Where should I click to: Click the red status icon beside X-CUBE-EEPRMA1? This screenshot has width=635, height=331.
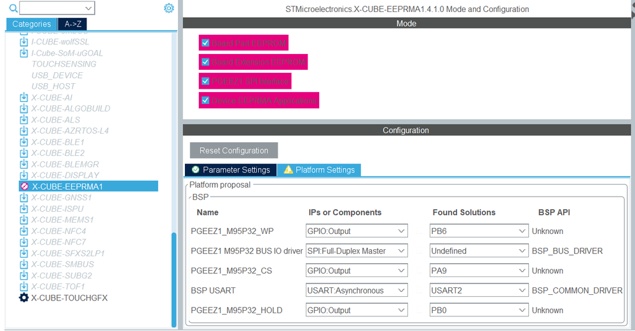coord(24,186)
